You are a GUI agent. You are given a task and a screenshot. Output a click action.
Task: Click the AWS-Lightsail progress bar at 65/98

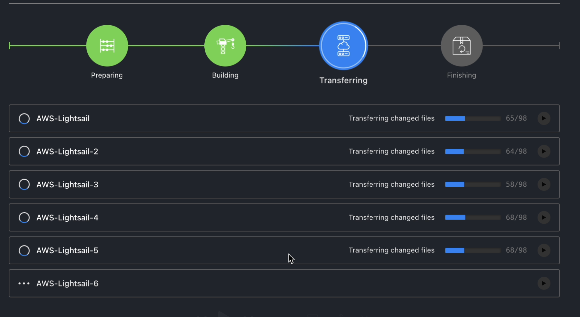(473, 118)
